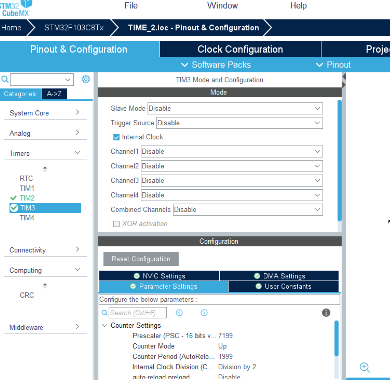Open the File menu
390x380 pixels.
131,6
